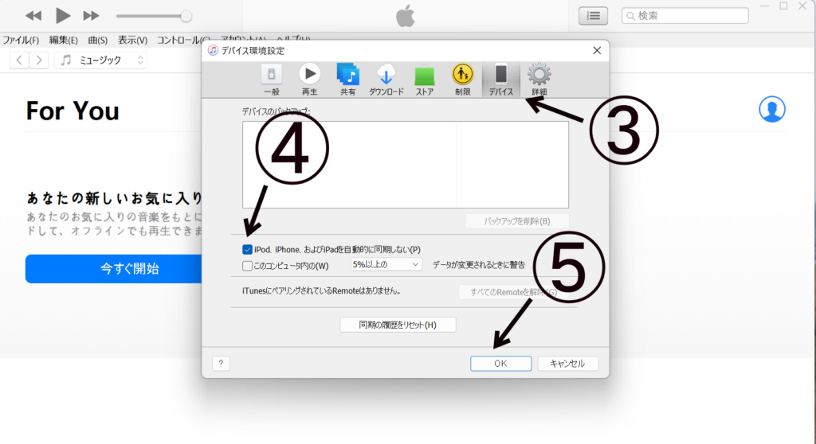Click the For You heading text
This screenshot has width=816, height=444.
[x=73, y=111]
